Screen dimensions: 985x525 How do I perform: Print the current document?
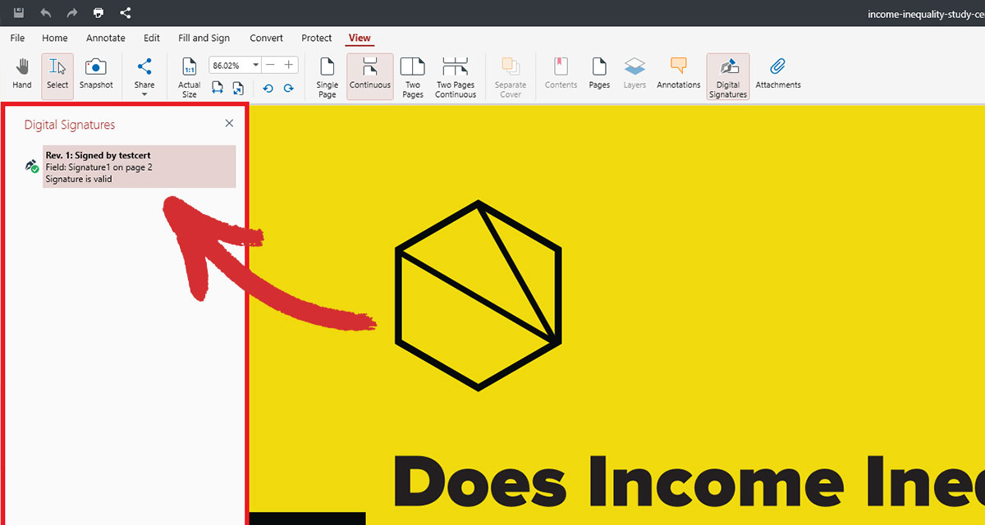98,12
